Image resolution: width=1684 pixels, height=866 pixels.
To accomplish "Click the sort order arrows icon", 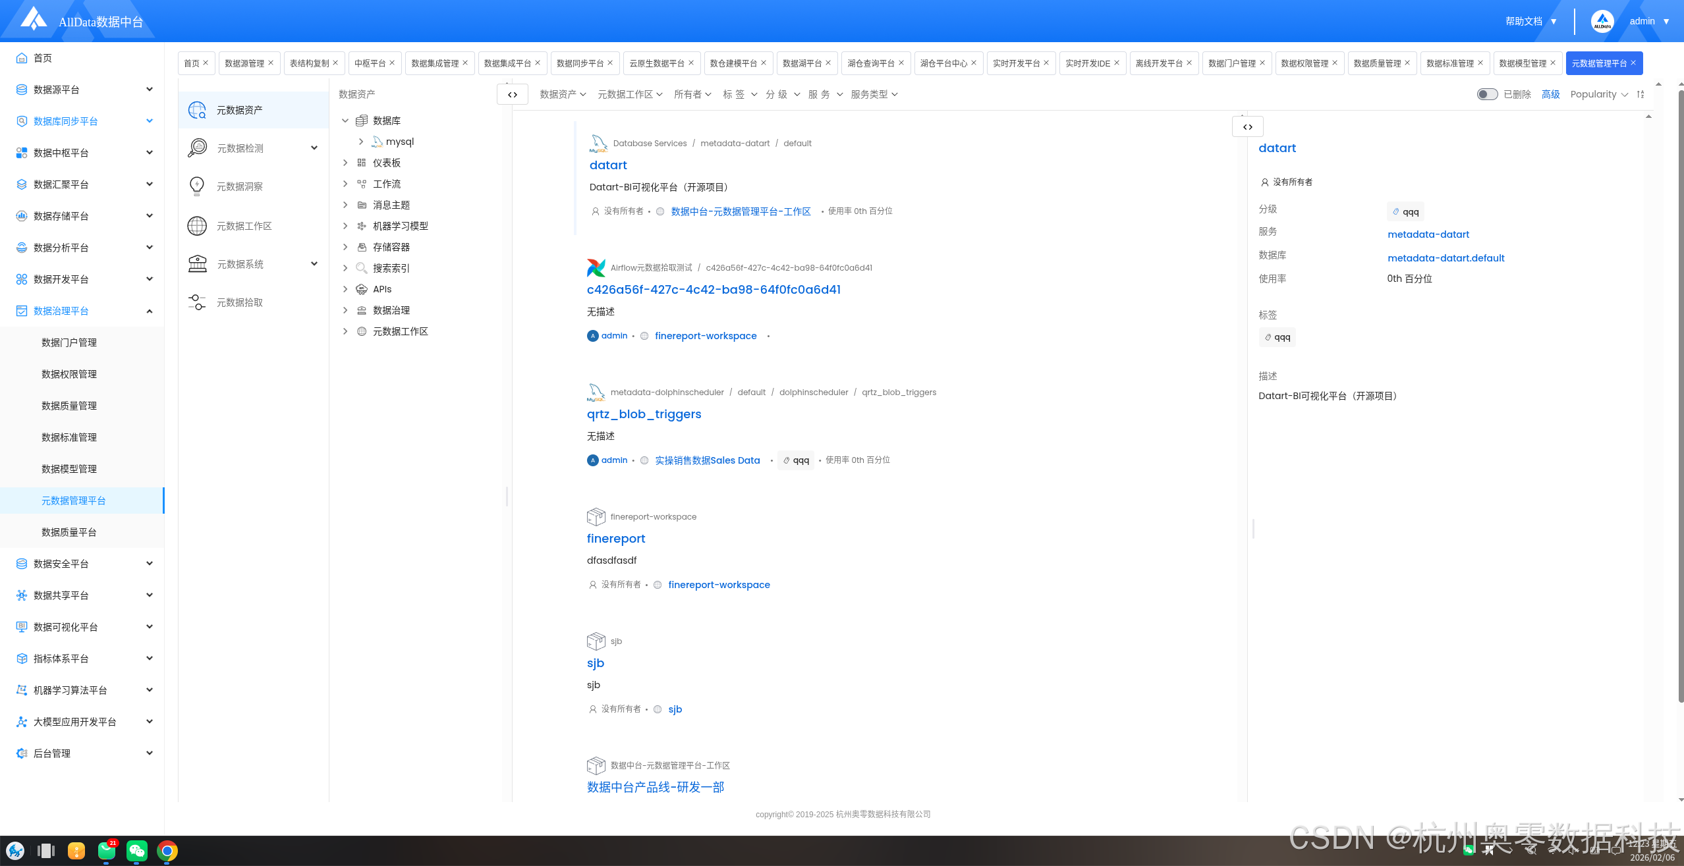I will coord(1641,94).
